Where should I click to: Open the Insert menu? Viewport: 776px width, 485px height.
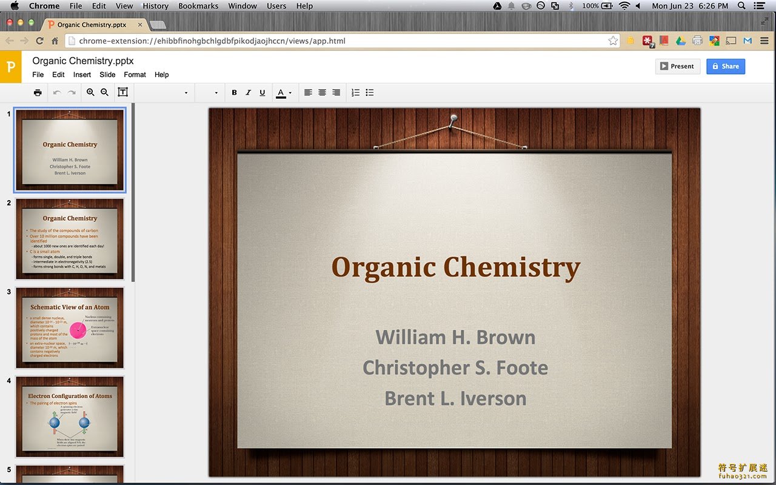pyautogui.click(x=82, y=75)
